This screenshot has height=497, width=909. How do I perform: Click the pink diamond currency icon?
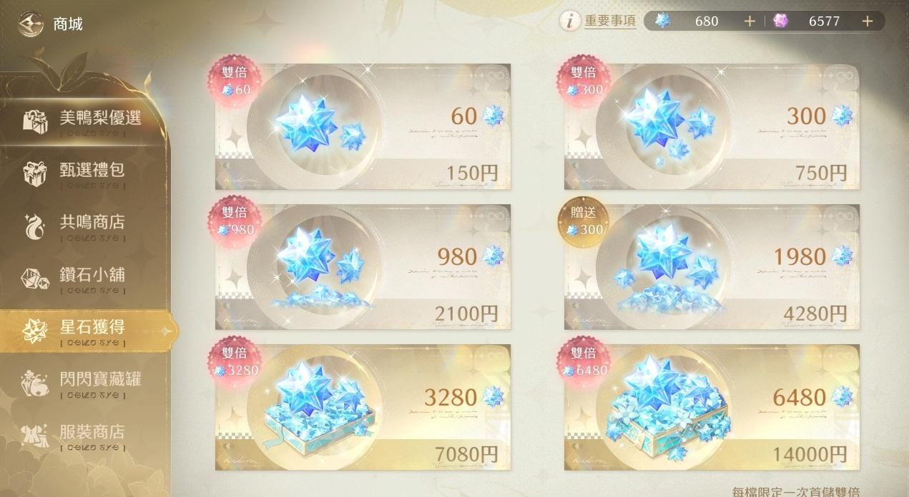(780, 21)
